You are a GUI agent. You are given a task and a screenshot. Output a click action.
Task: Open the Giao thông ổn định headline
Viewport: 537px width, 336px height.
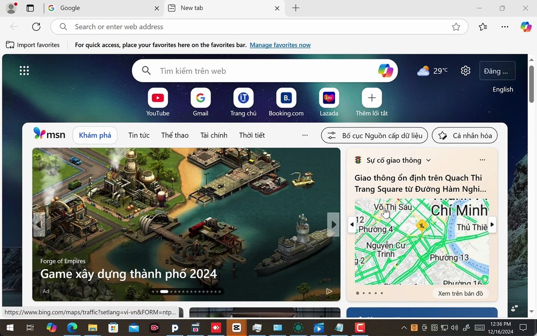[x=420, y=183]
